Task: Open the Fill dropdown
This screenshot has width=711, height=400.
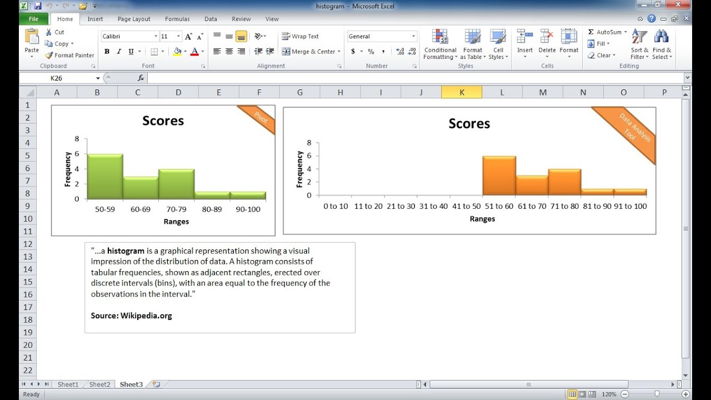Action: (x=599, y=44)
